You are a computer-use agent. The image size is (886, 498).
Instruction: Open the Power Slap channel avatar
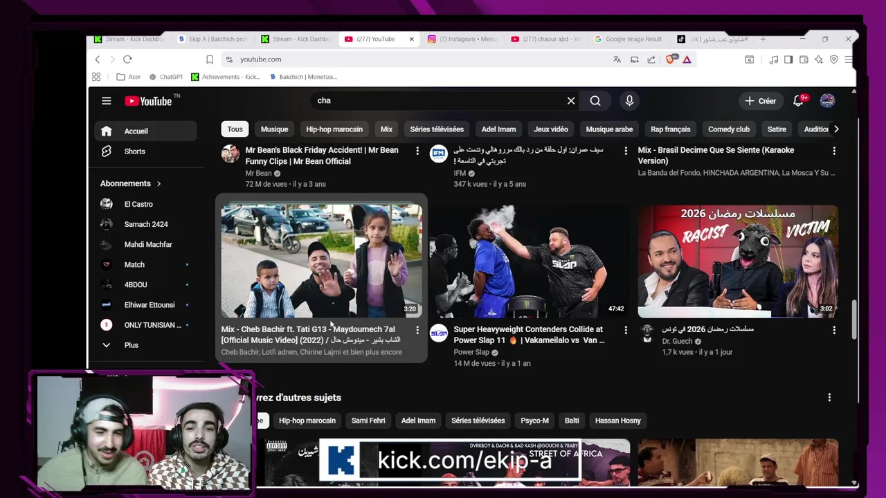[x=439, y=333]
